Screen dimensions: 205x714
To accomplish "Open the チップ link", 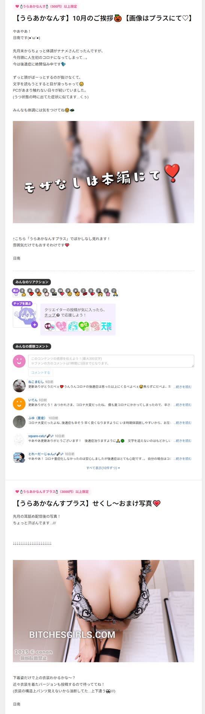I will click(x=50, y=315).
